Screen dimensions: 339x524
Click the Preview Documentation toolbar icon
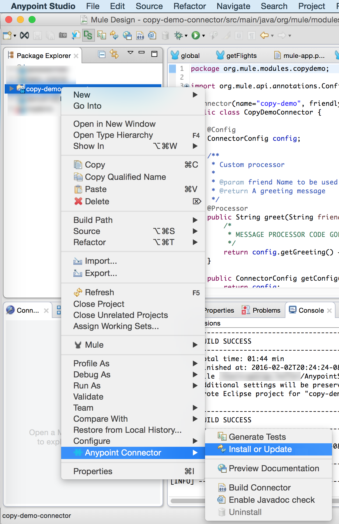click(x=127, y=36)
